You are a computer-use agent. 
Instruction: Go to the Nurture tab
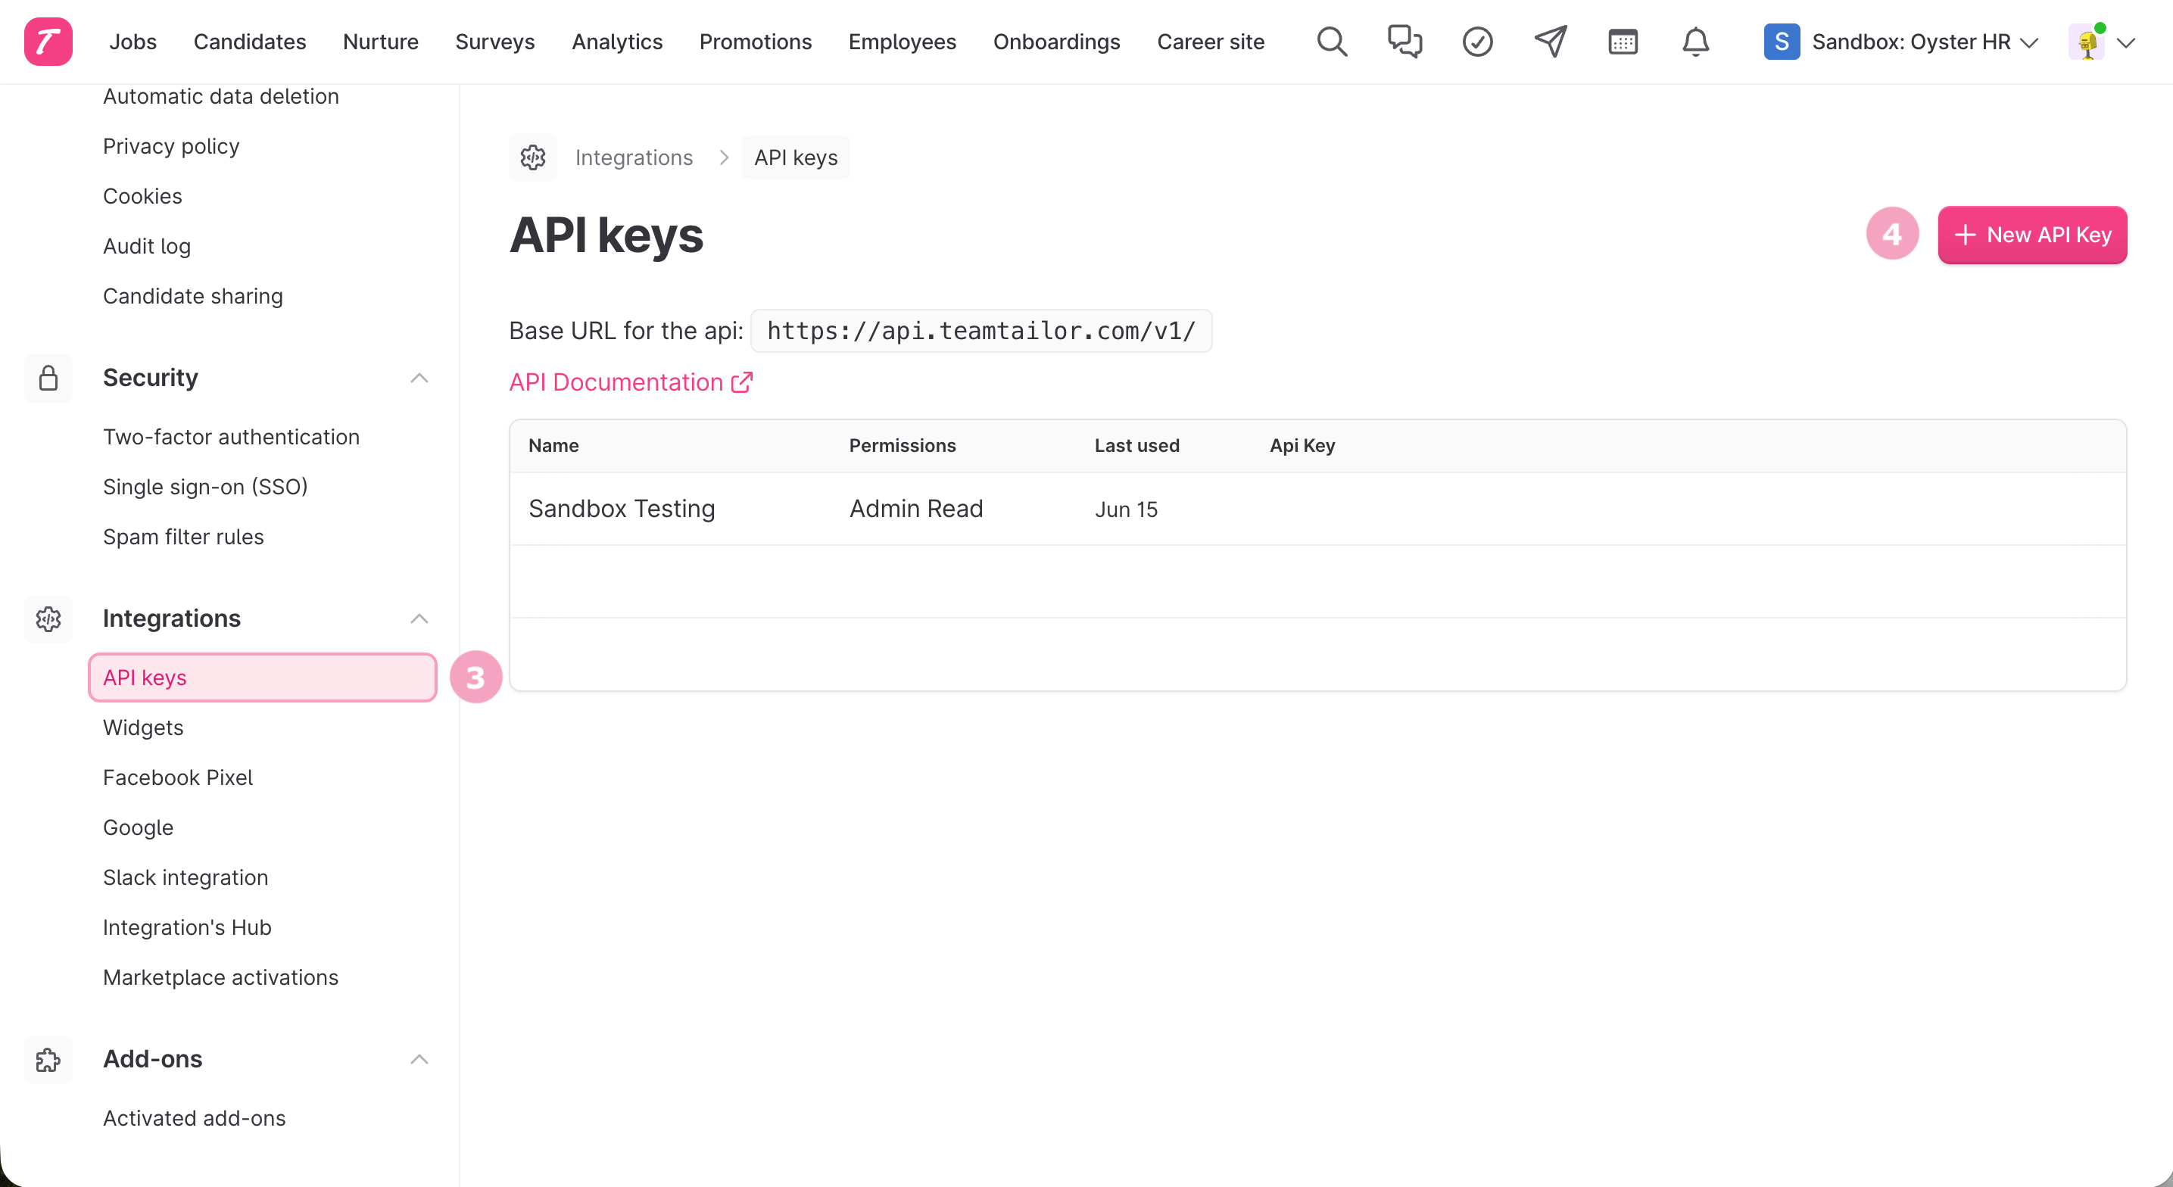(x=380, y=42)
